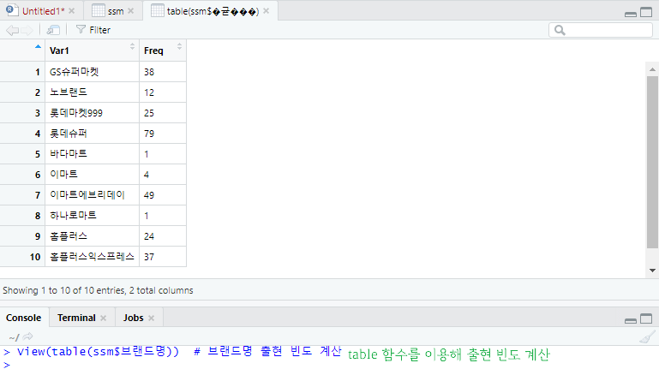Select the 노브랜드 cell

(x=92, y=92)
